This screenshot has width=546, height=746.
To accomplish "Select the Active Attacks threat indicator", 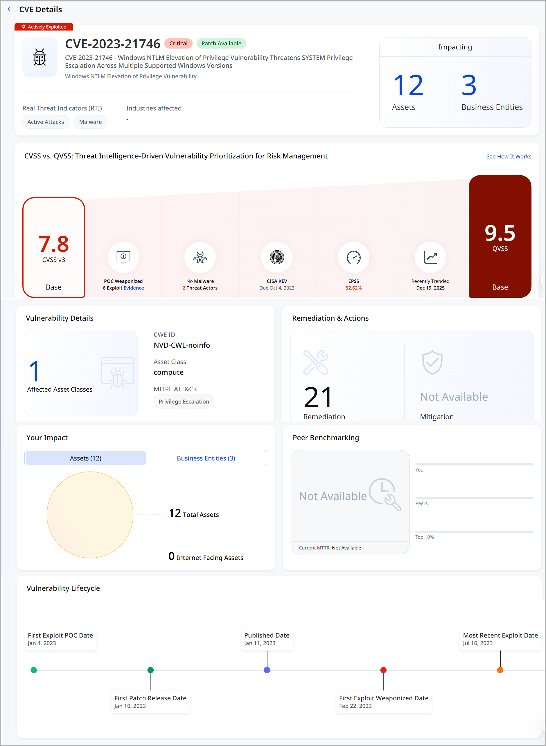I will click(x=46, y=122).
